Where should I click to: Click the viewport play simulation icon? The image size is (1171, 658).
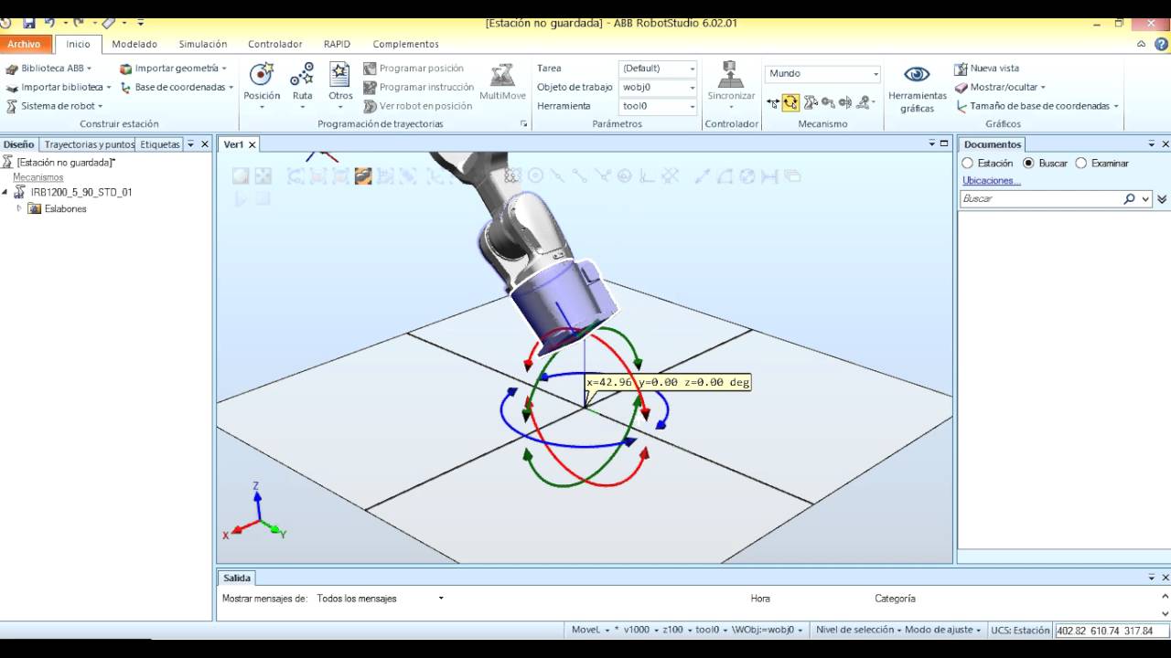pos(241,198)
